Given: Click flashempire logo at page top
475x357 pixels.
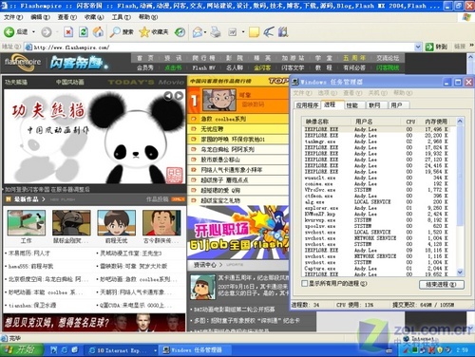Looking at the screenshot, I should (23, 62).
